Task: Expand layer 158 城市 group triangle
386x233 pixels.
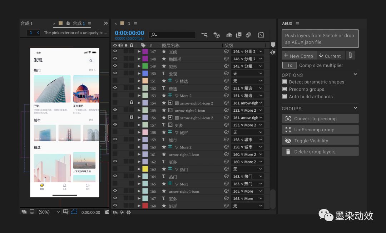Action: pos(139,132)
